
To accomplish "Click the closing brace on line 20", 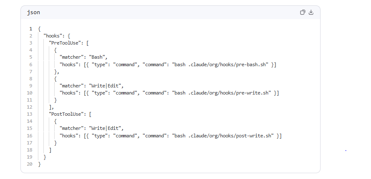I will [x=39, y=164].
